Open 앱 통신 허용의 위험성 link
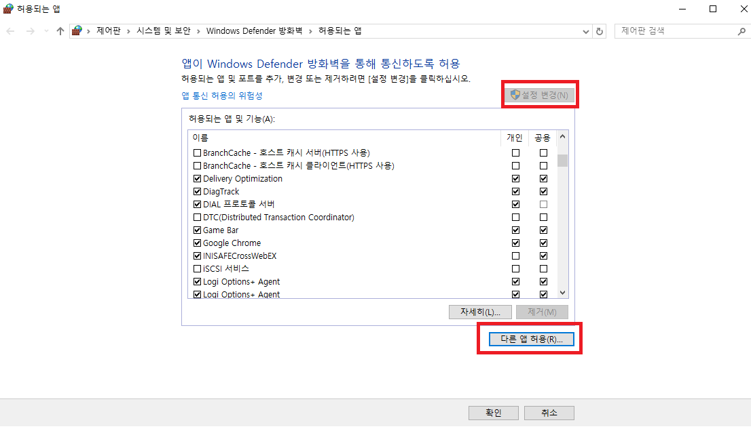751x431 pixels. click(x=222, y=96)
